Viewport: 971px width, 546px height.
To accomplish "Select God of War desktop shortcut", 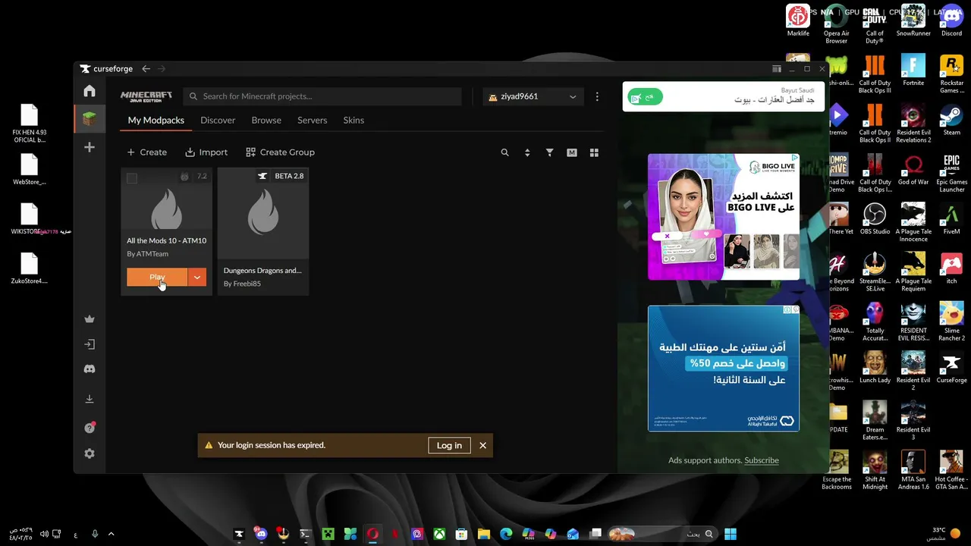I will (x=913, y=170).
